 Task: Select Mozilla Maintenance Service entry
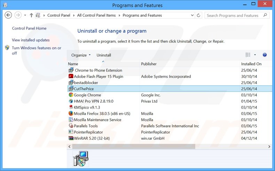coord(98,120)
